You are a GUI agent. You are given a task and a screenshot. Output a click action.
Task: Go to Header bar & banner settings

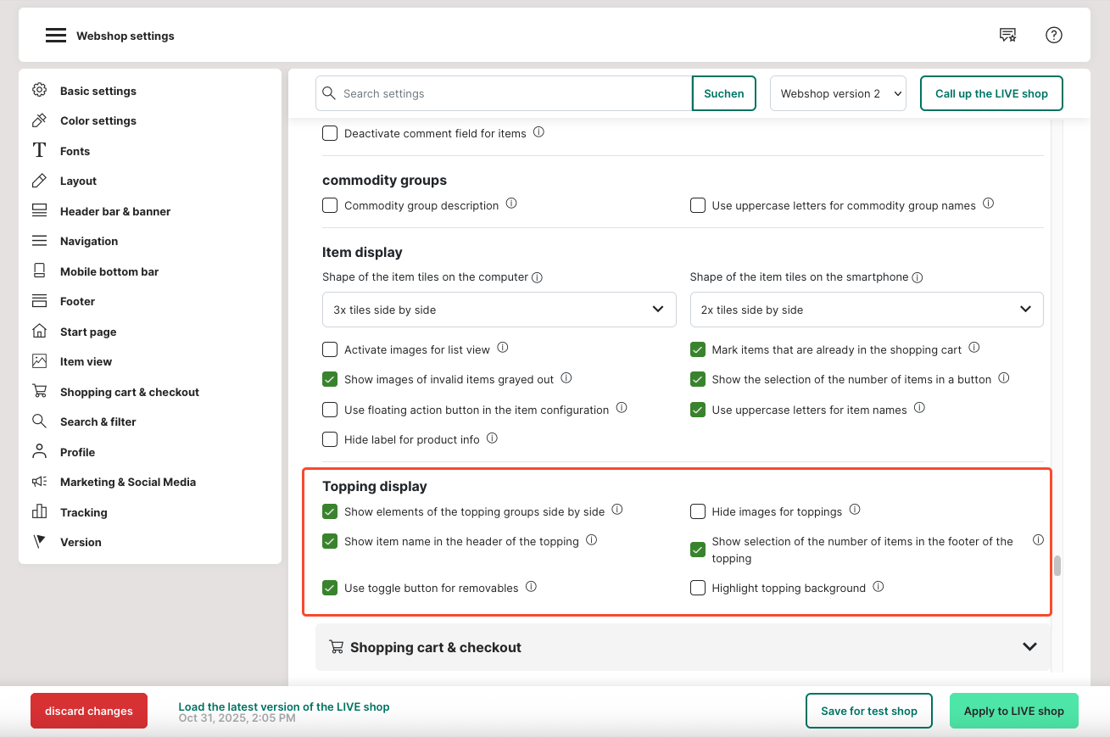point(115,211)
